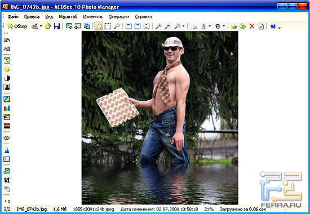Open the resize blue sunflower icon
Screen dimensions: 310x214
[x=7, y=171]
